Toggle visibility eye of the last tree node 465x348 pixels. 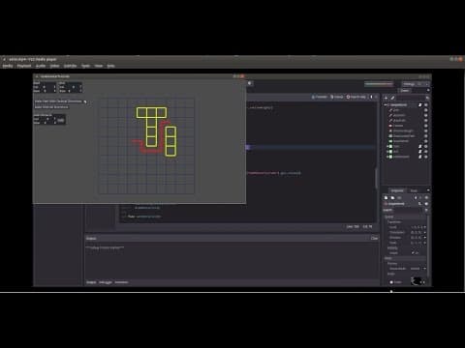point(426,157)
